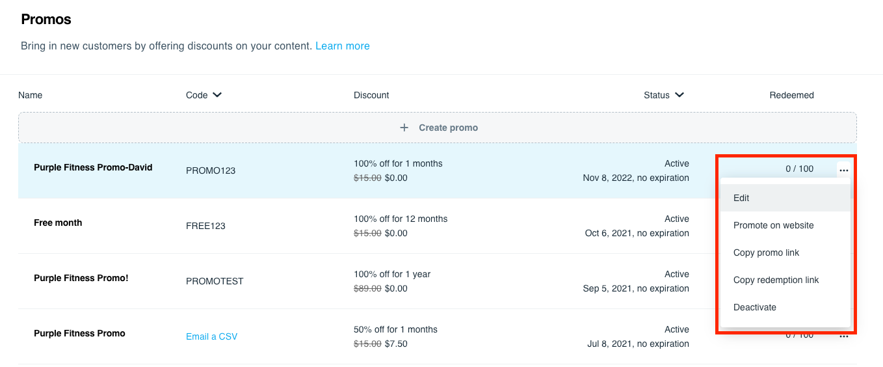Deactivate the promo from the menu
The width and height of the screenshot is (883, 367).
(754, 307)
